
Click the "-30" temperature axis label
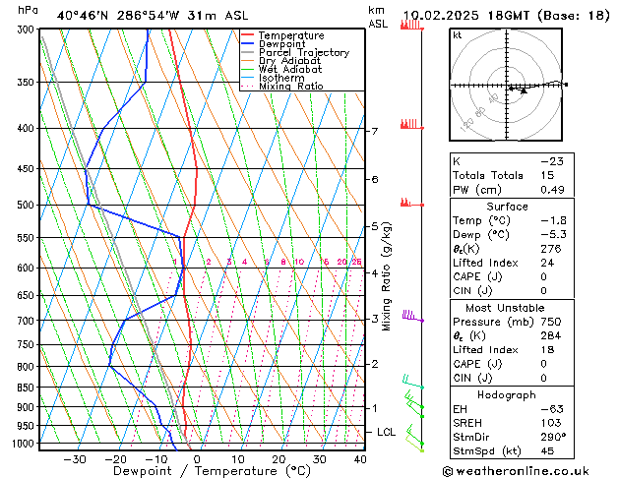[x=75, y=459]
